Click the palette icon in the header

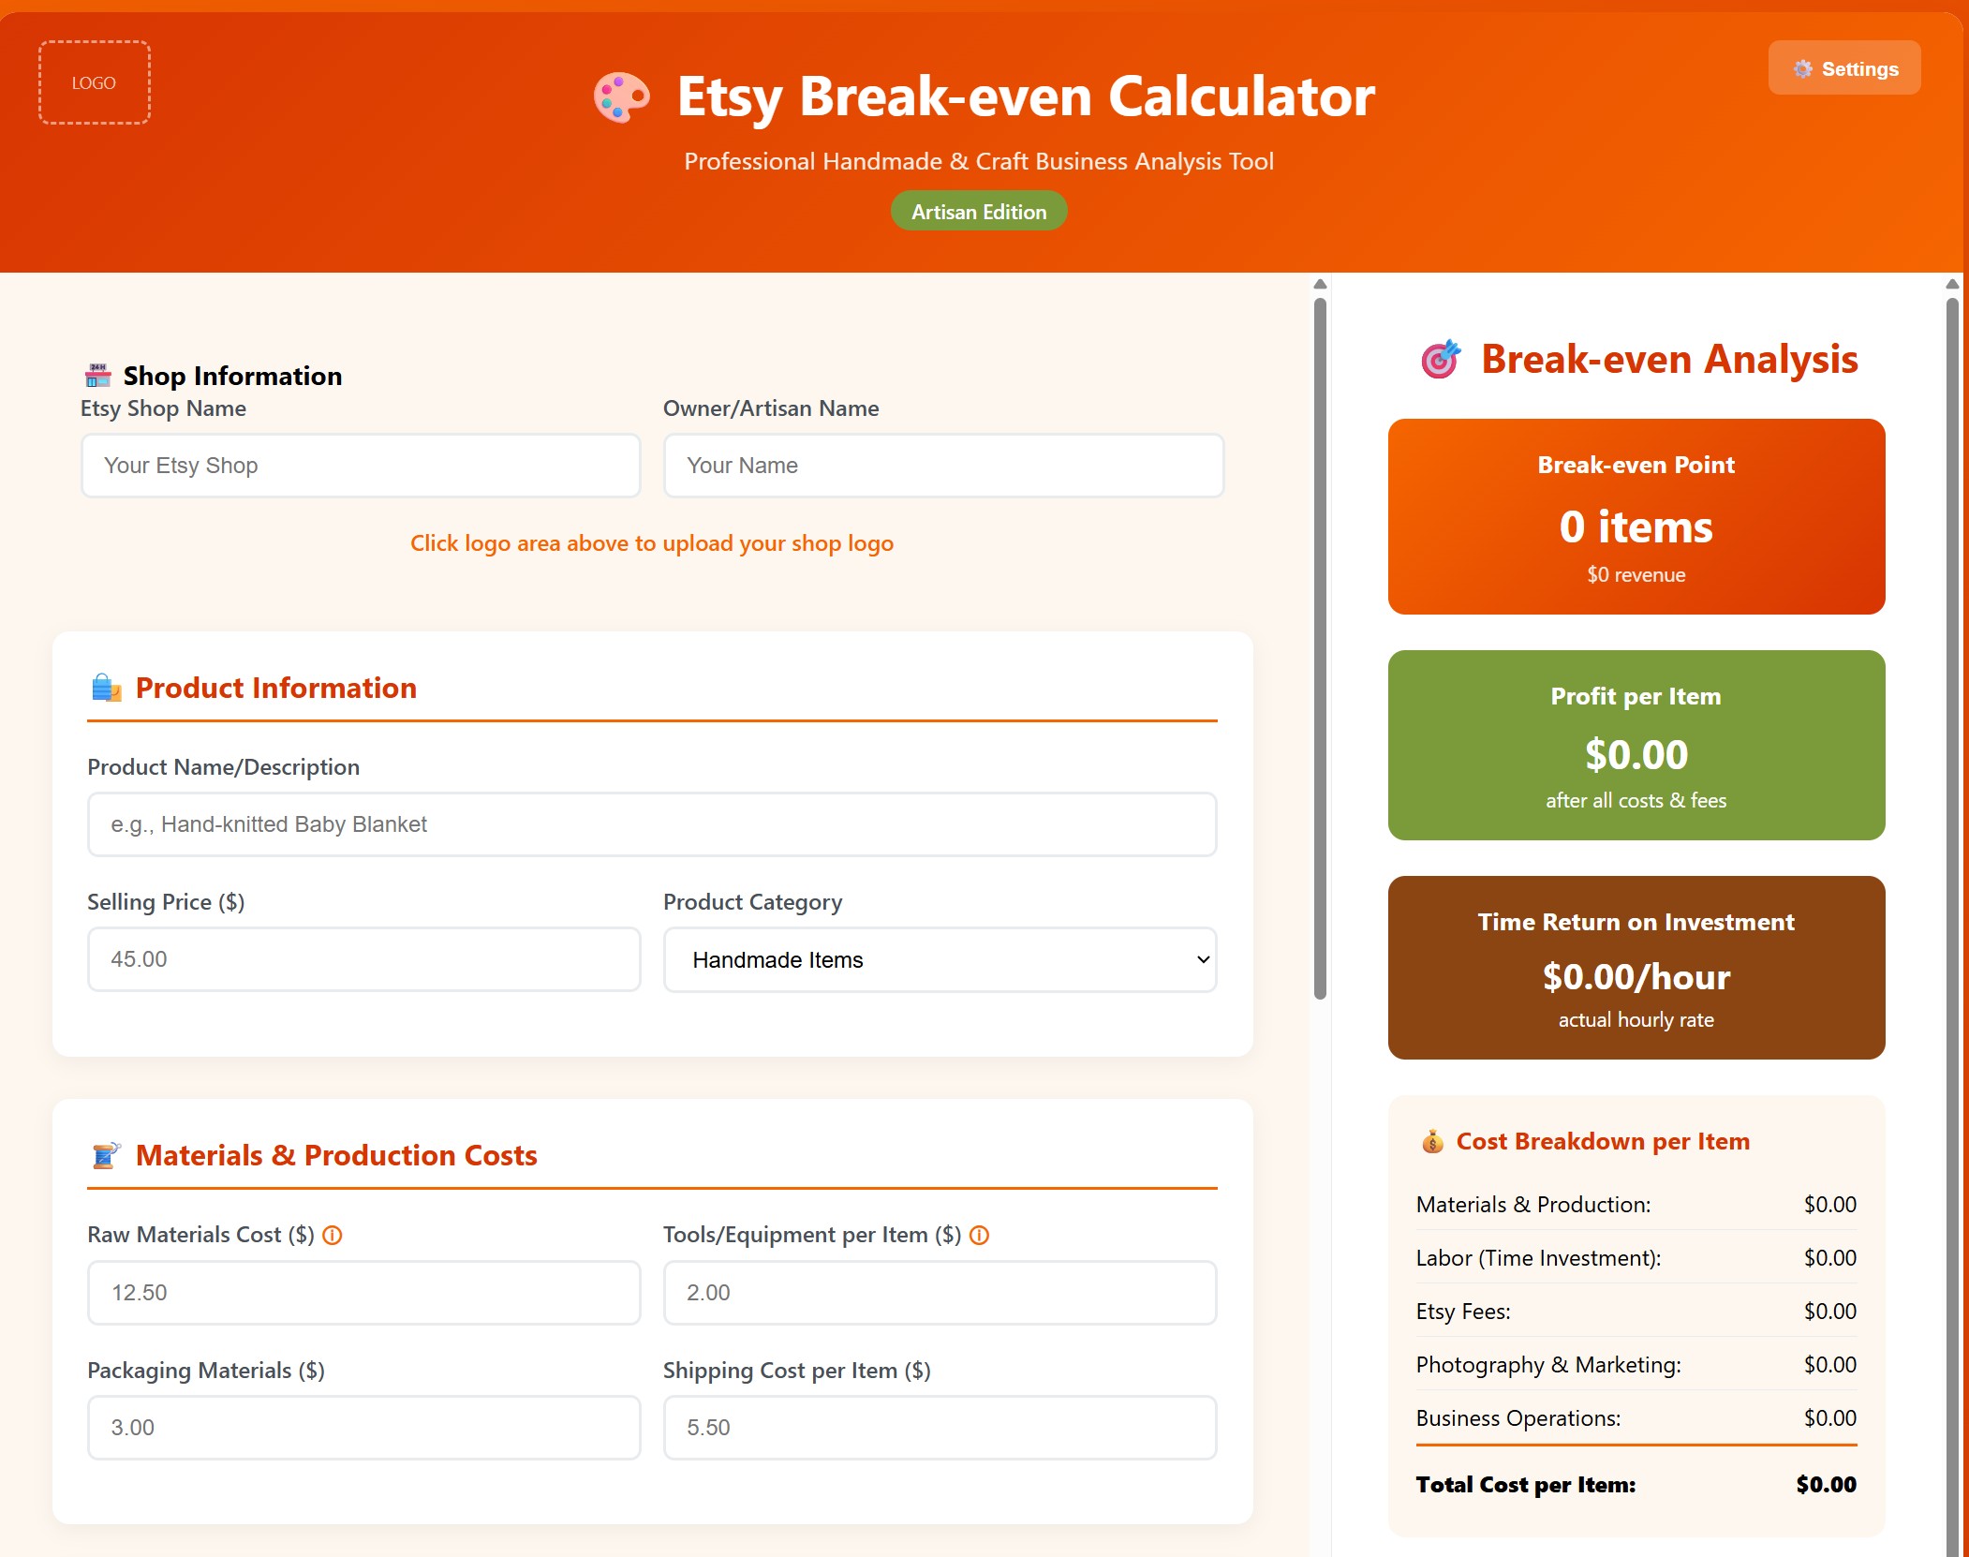tap(623, 96)
